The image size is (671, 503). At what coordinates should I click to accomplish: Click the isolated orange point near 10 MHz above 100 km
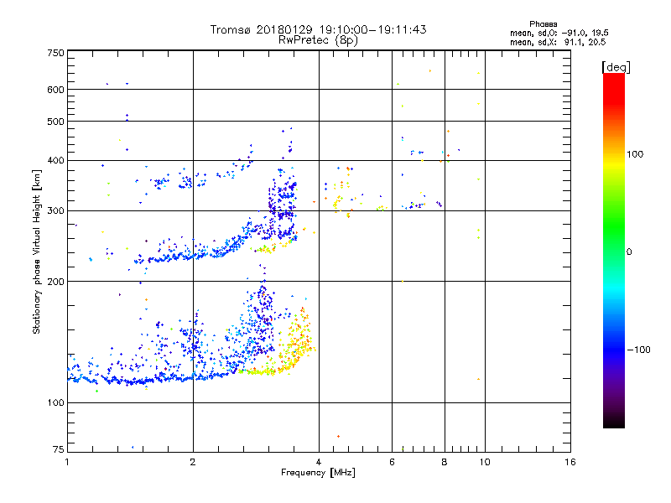click(478, 379)
